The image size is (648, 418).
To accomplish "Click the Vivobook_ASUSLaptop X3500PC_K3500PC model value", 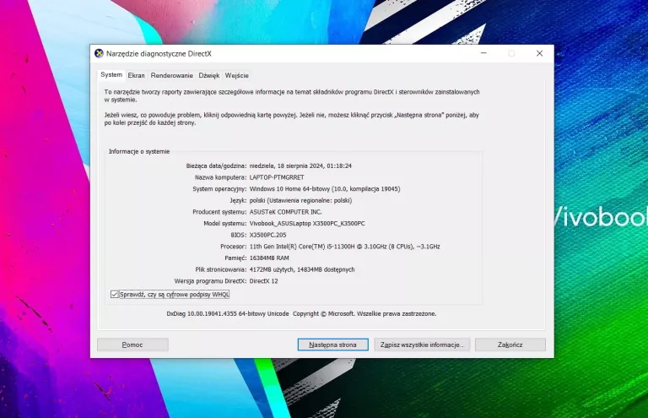I will [x=307, y=224].
